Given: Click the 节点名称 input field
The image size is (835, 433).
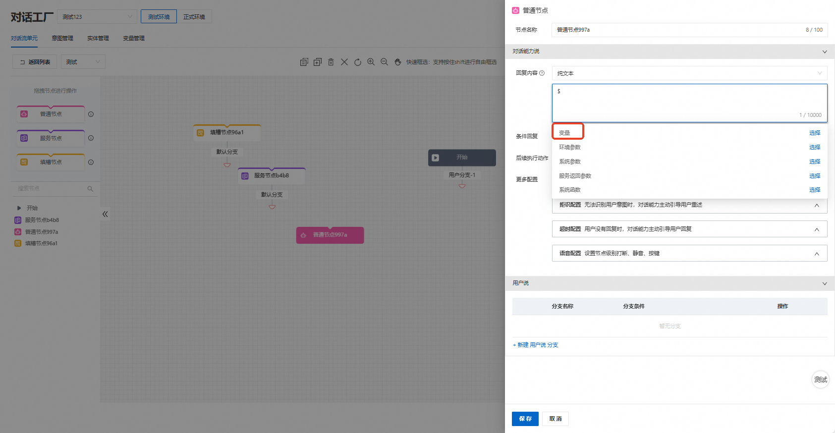Looking at the screenshot, I should tap(689, 30).
